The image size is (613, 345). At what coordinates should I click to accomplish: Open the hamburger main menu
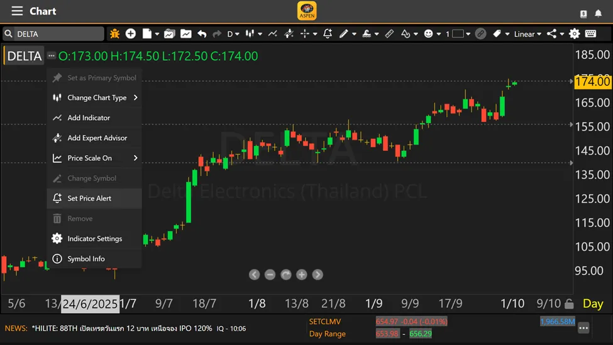[x=17, y=11]
